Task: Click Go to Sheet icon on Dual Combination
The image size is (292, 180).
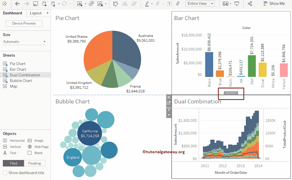Action: click(x=169, y=103)
